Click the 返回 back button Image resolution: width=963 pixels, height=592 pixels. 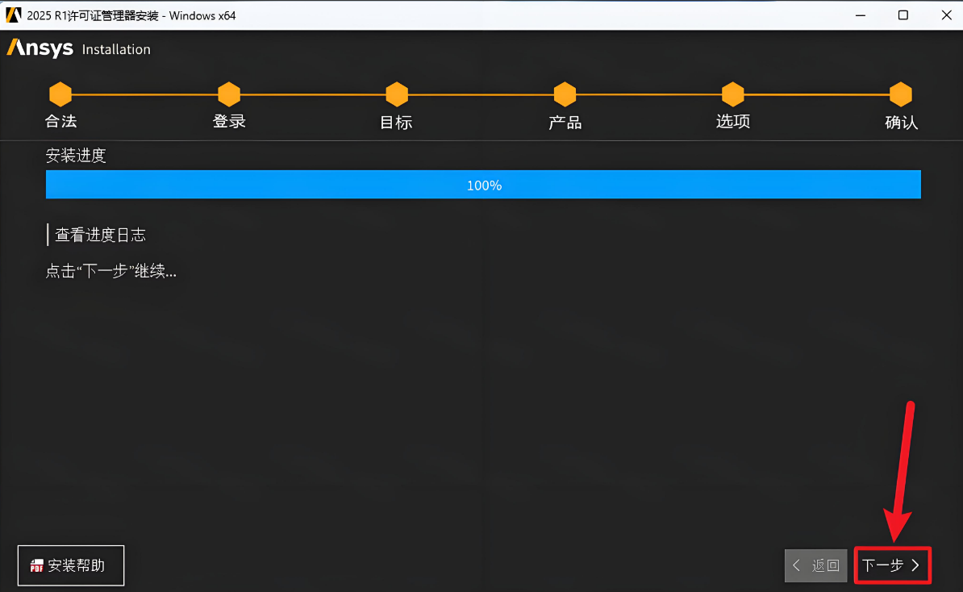(815, 565)
